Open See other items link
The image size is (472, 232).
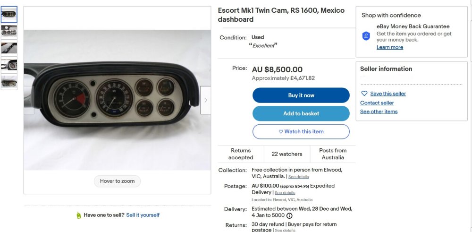point(379,112)
